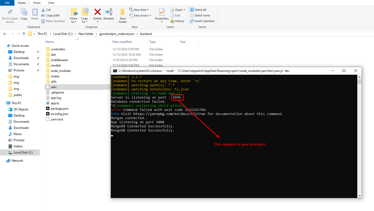Open the File menu
The image size is (374, 211).
coord(7,3)
